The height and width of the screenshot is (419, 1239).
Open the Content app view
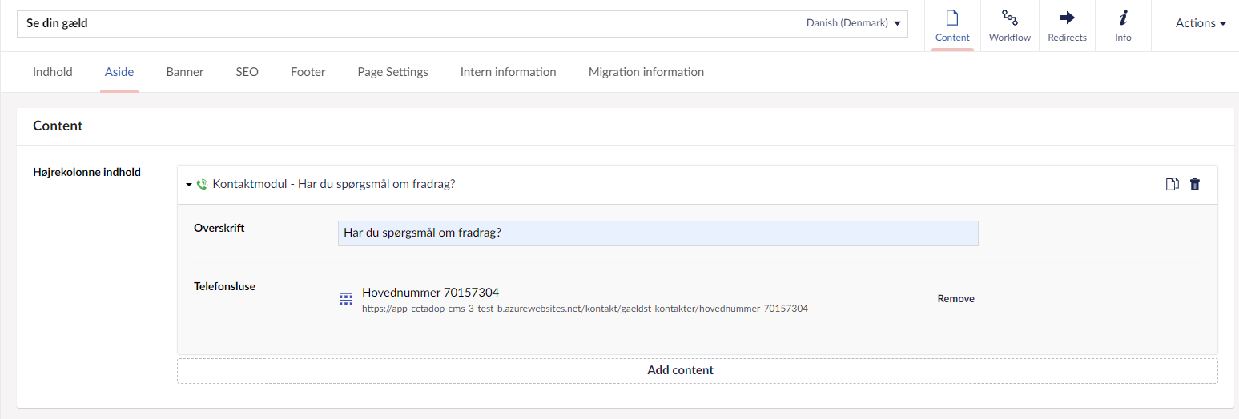tap(952, 26)
